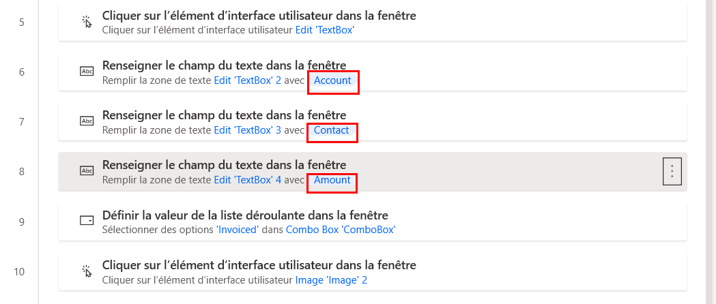The width and height of the screenshot is (716, 304).
Task: Open the three-dot more actions menu on step 8
Action: [672, 171]
